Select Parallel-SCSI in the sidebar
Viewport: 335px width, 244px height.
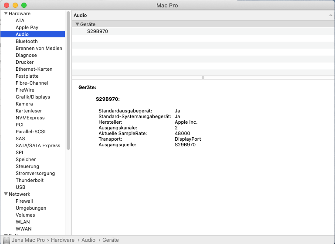(x=30, y=132)
